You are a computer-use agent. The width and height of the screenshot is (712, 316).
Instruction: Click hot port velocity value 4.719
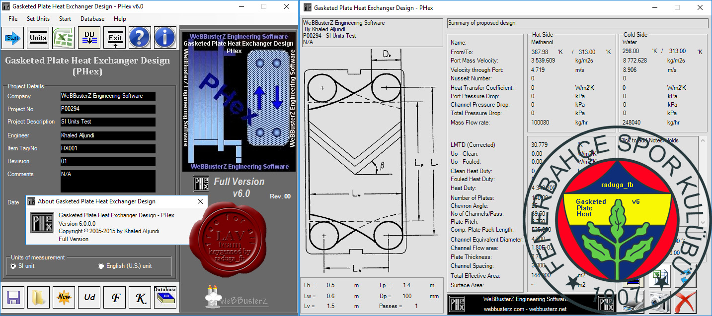click(x=538, y=70)
